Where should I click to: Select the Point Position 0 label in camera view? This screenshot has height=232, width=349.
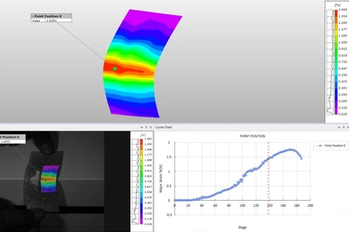coord(10,137)
